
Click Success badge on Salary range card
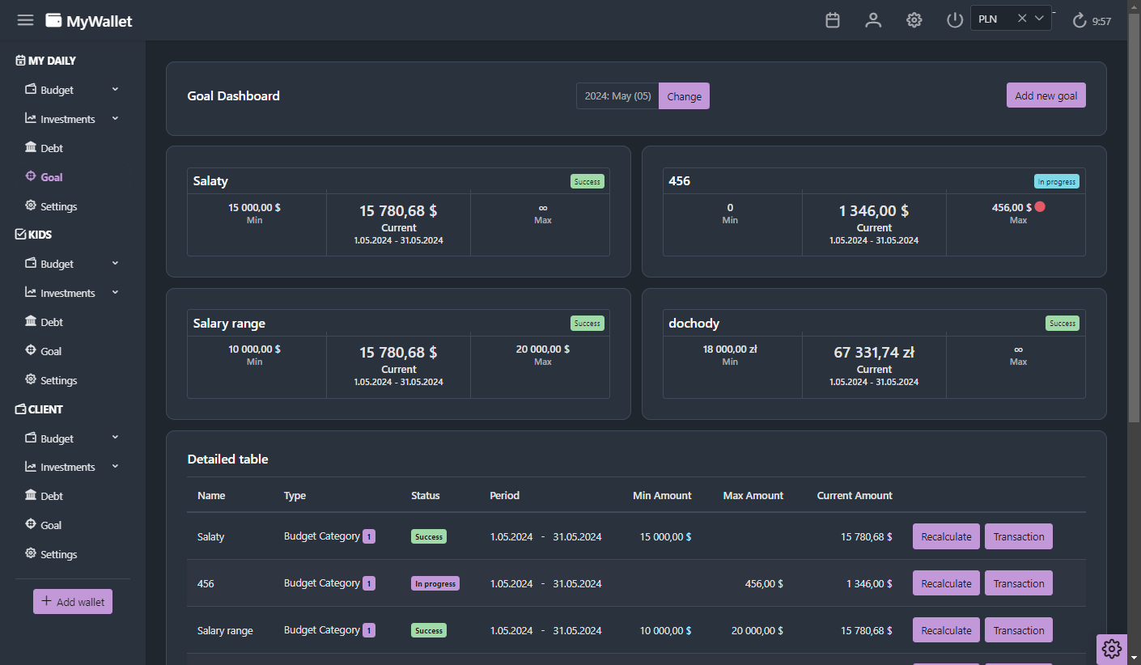[587, 324]
